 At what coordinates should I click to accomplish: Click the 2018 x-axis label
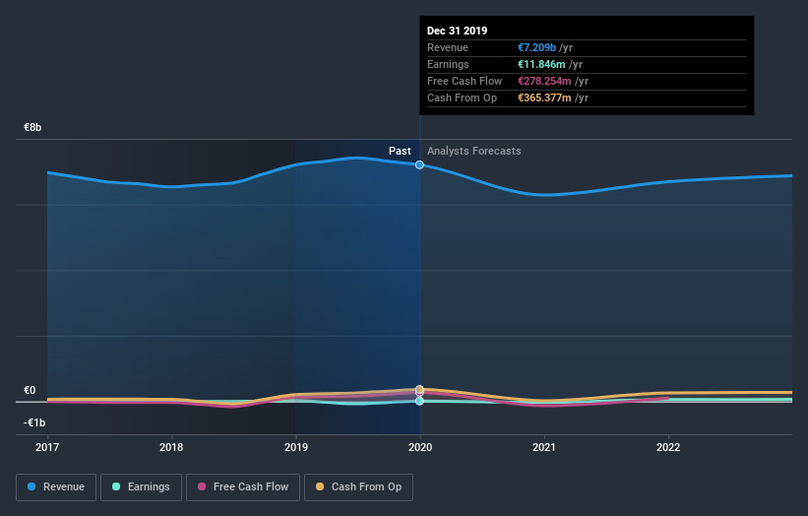(x=171, y=447)
